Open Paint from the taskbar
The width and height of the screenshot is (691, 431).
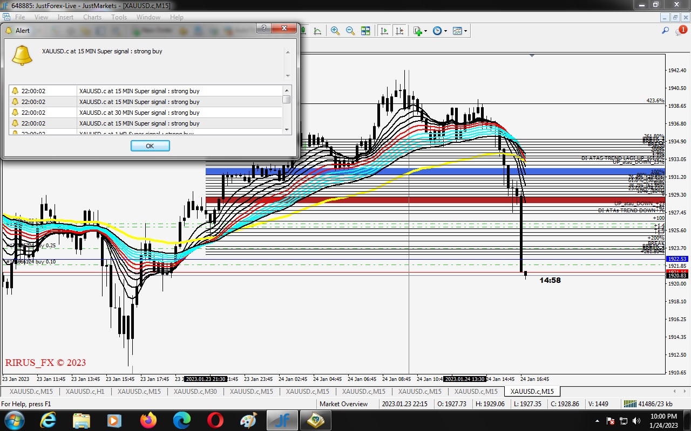pos(248,420)
